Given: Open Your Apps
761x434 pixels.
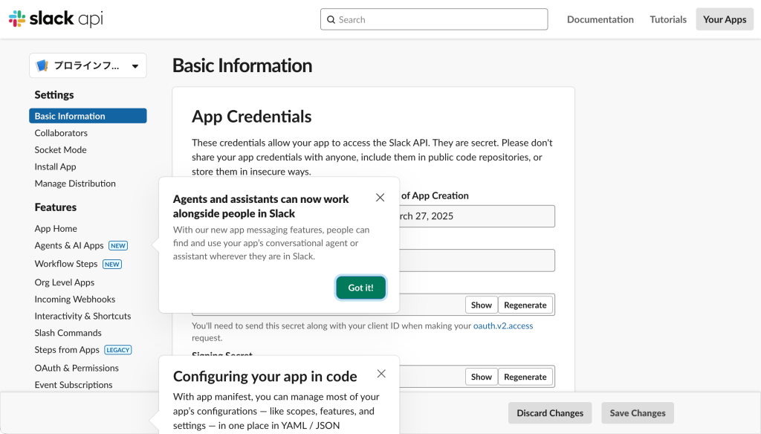Looking at the screenshot, I should [725, 19].
